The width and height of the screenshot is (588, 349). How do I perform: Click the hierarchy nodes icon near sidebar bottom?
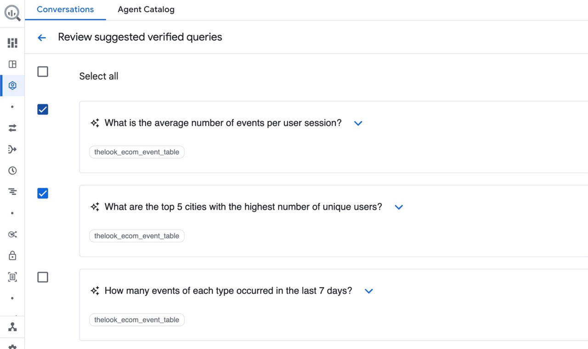[x=12, y=327]
